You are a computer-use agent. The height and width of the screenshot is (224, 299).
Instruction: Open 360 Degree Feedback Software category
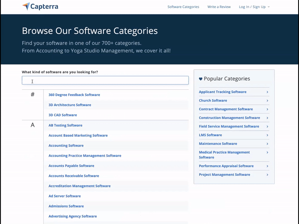74,95
